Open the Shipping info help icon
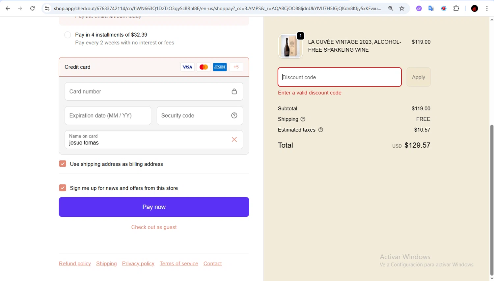The width and height of the screenshot is (494, 281). [303, 119]
